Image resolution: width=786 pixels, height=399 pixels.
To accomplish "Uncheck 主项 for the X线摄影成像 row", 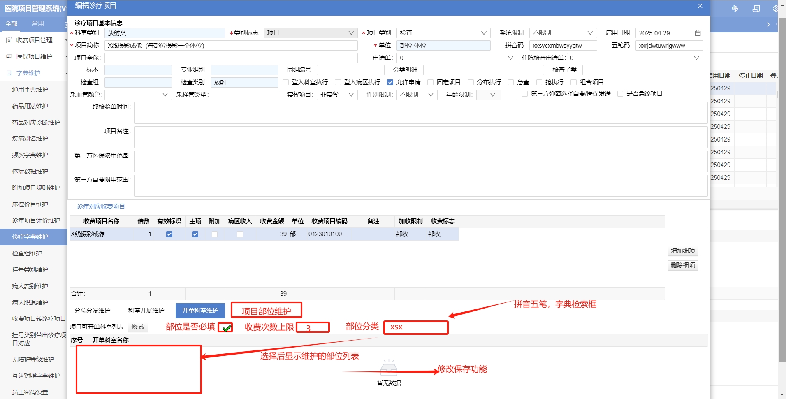I will point(195,234).
